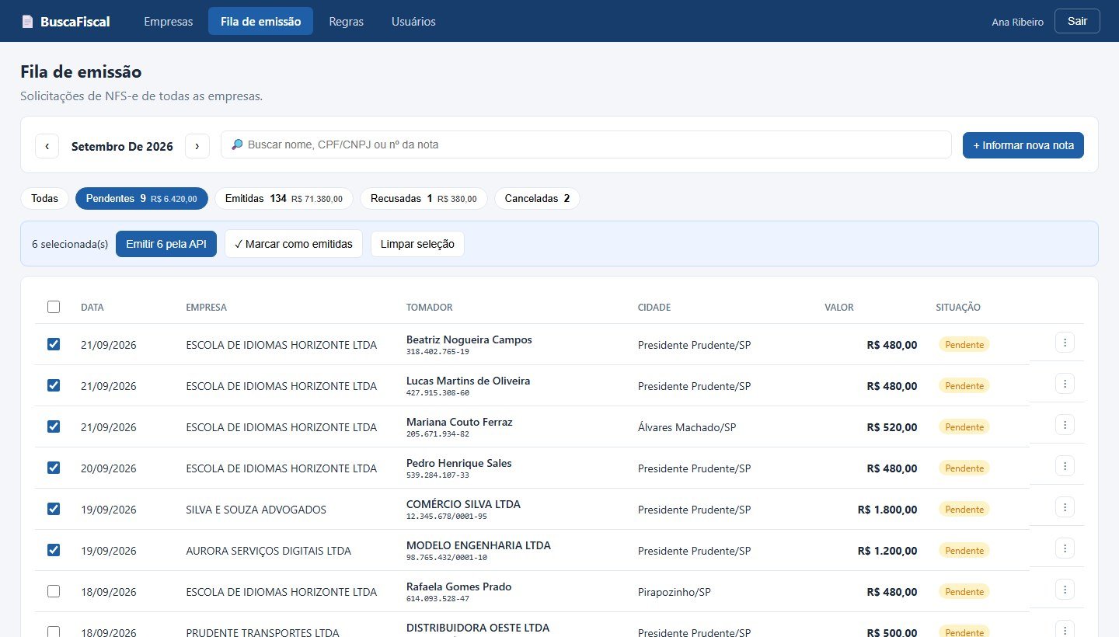Click SILVA E SOUZA ADVOGADOS company cell
The image size is (1119, 637).
256,510
